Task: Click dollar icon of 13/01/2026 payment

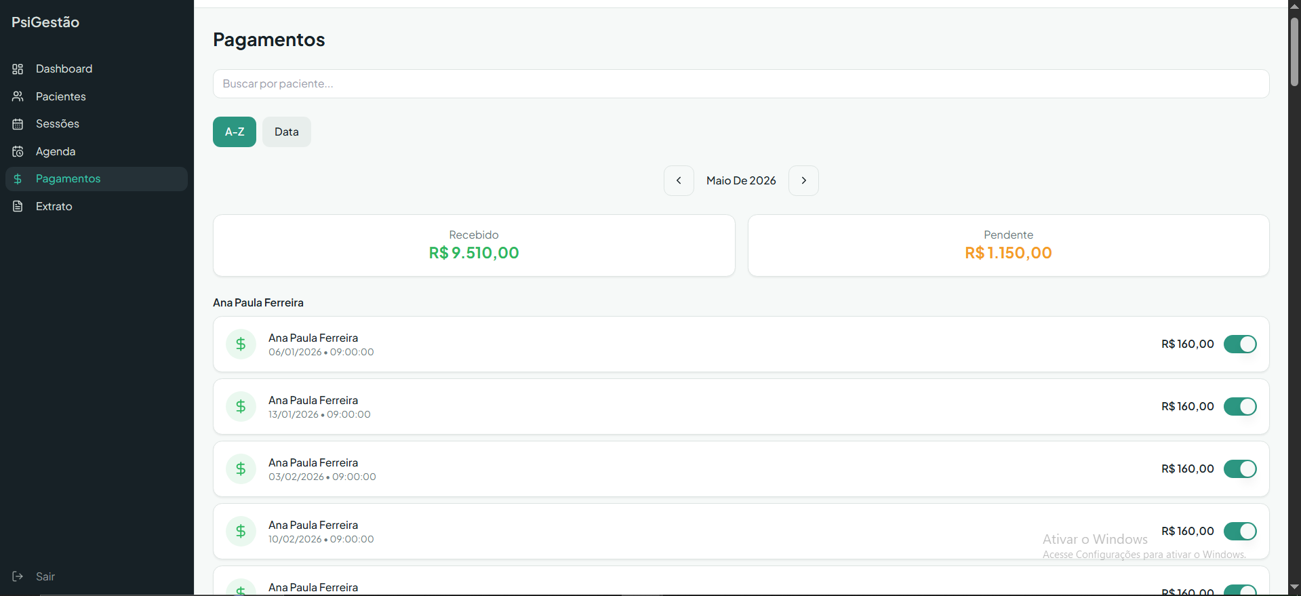Action: click(241, 407)
